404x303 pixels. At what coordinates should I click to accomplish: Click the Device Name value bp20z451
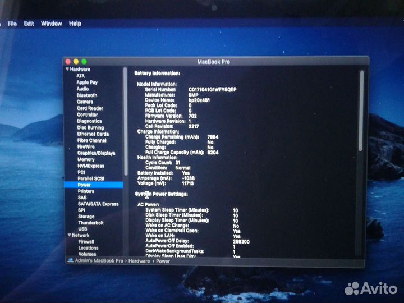pos(199,100)
